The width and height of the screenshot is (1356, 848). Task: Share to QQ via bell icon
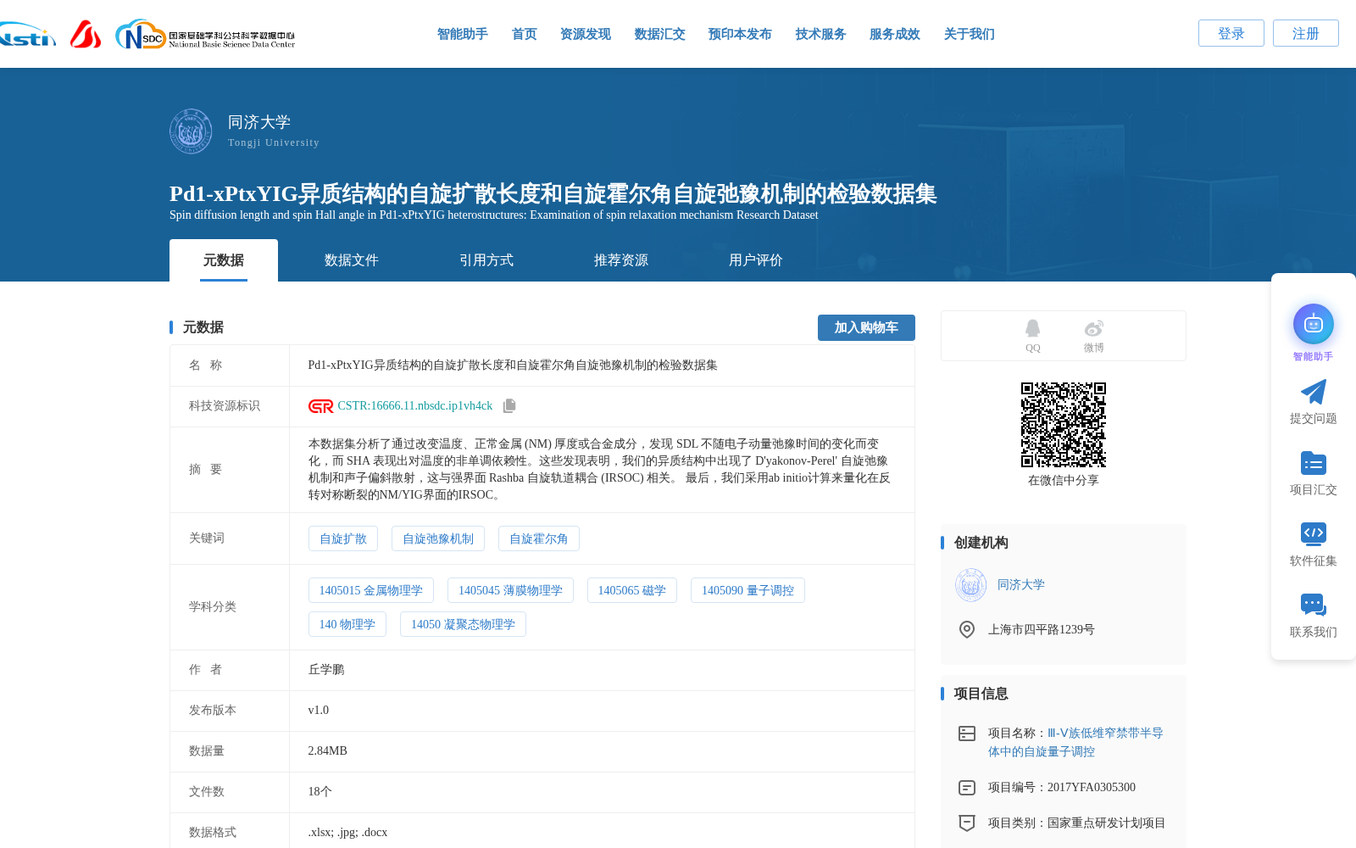click(x=1032, y=328)
